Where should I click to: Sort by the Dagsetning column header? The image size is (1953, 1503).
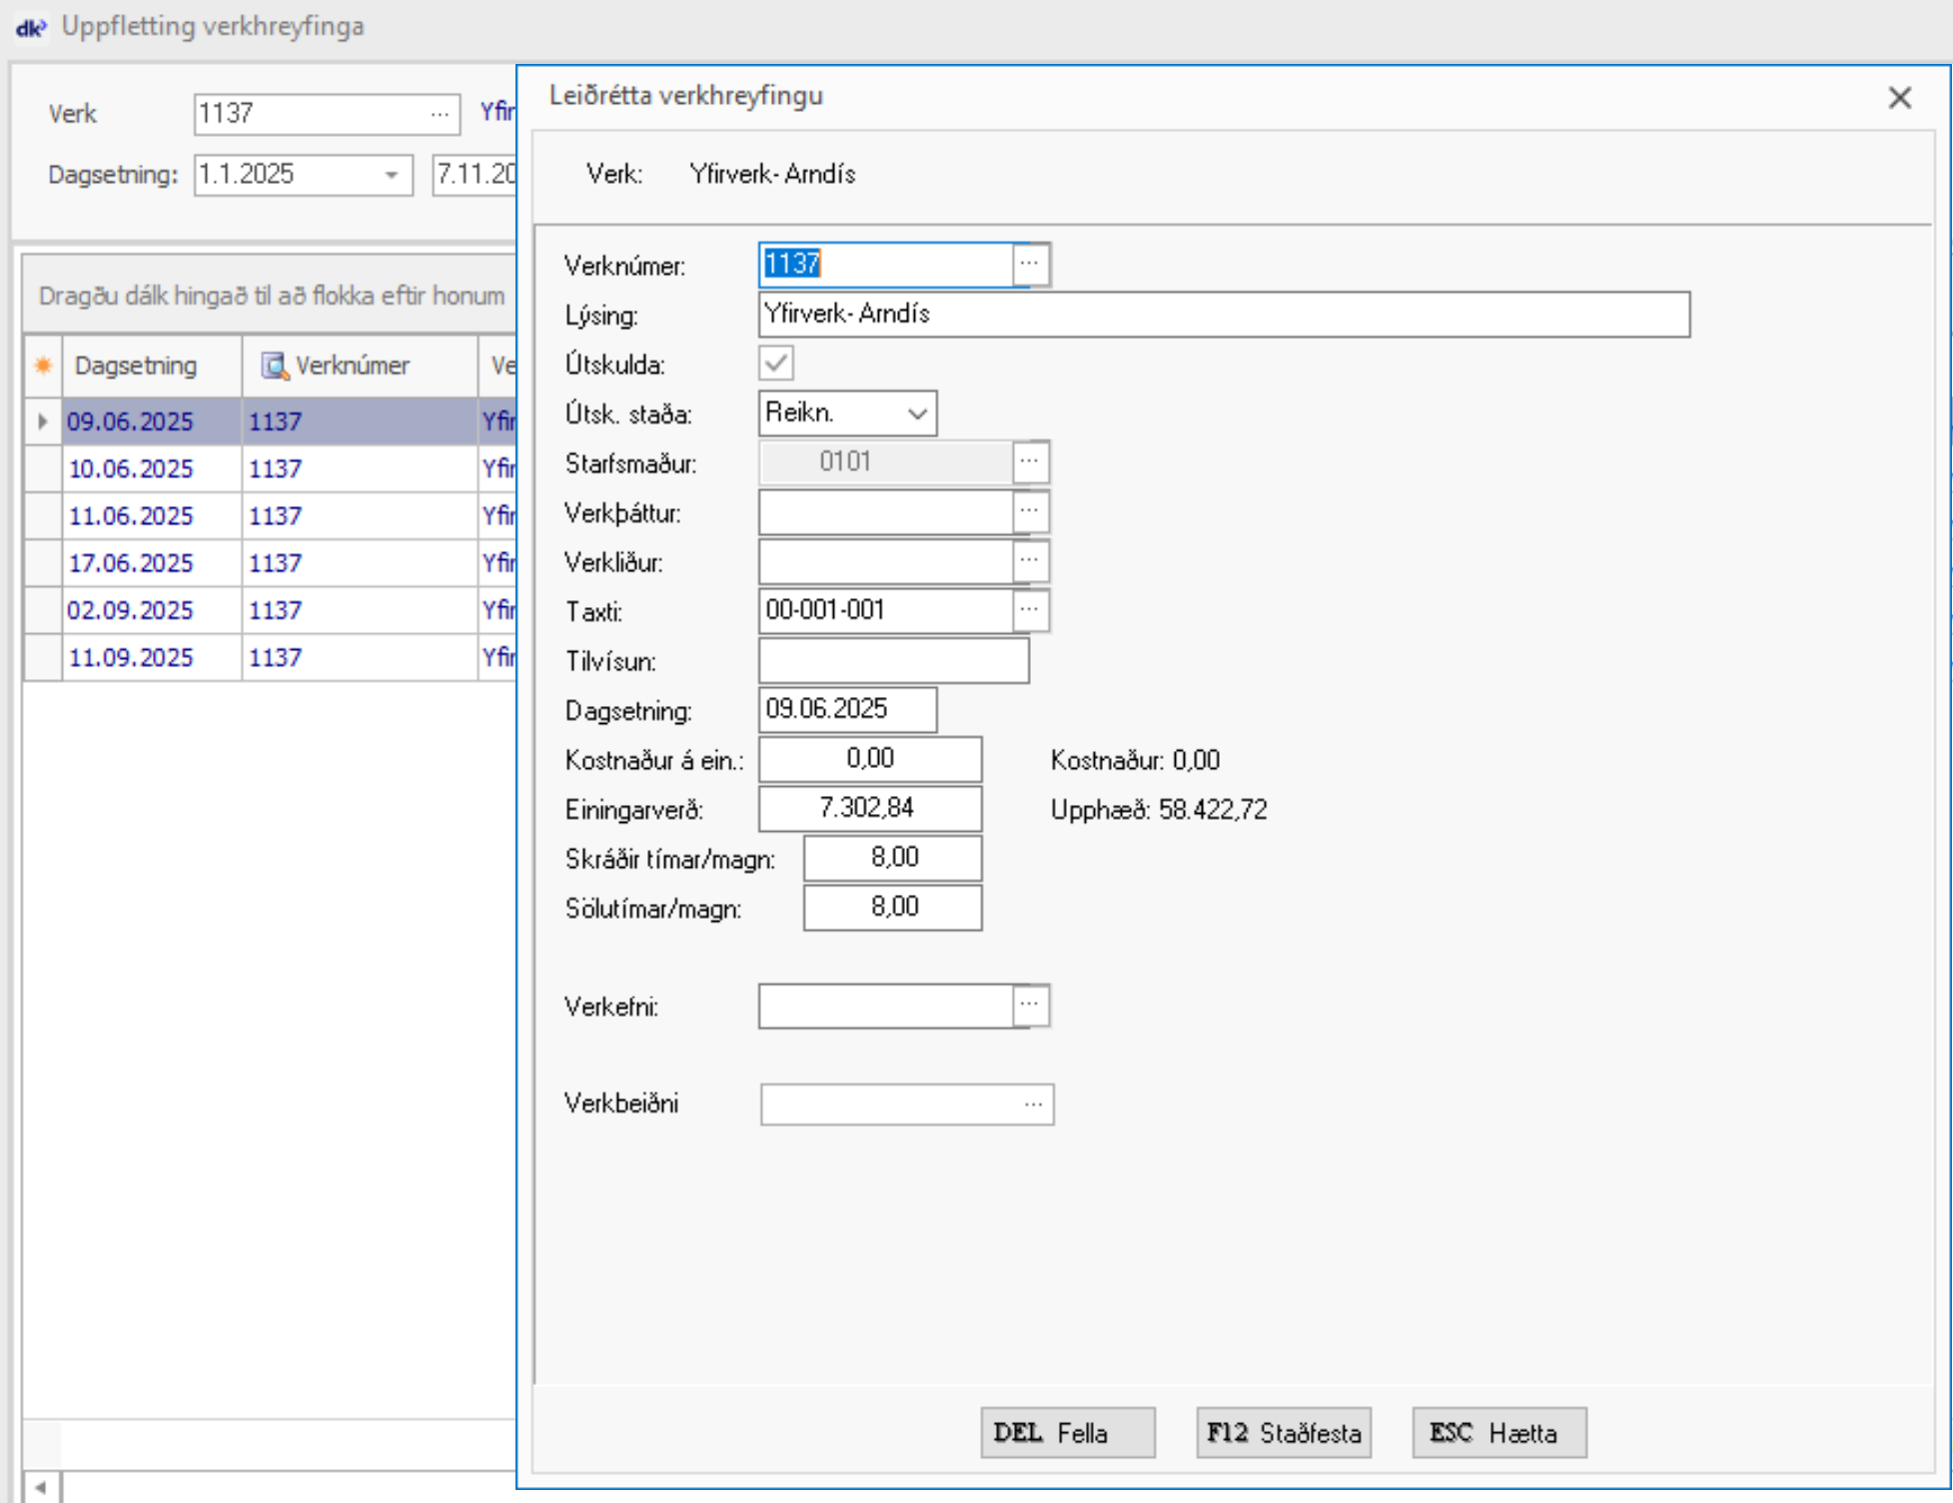(x=136, y=366)
